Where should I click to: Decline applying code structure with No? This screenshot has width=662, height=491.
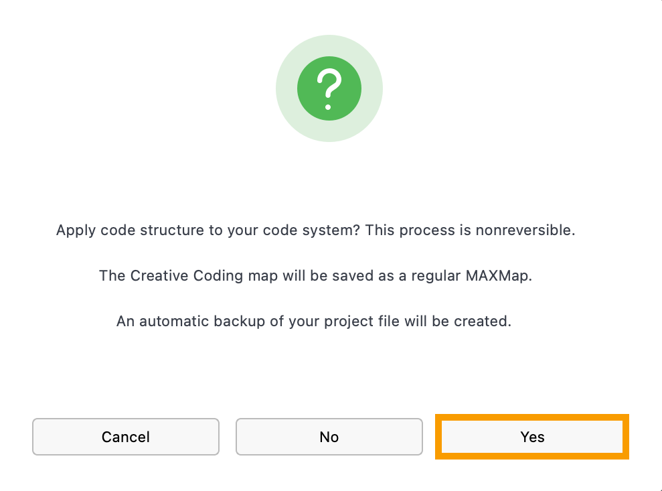tap(329, 437)
